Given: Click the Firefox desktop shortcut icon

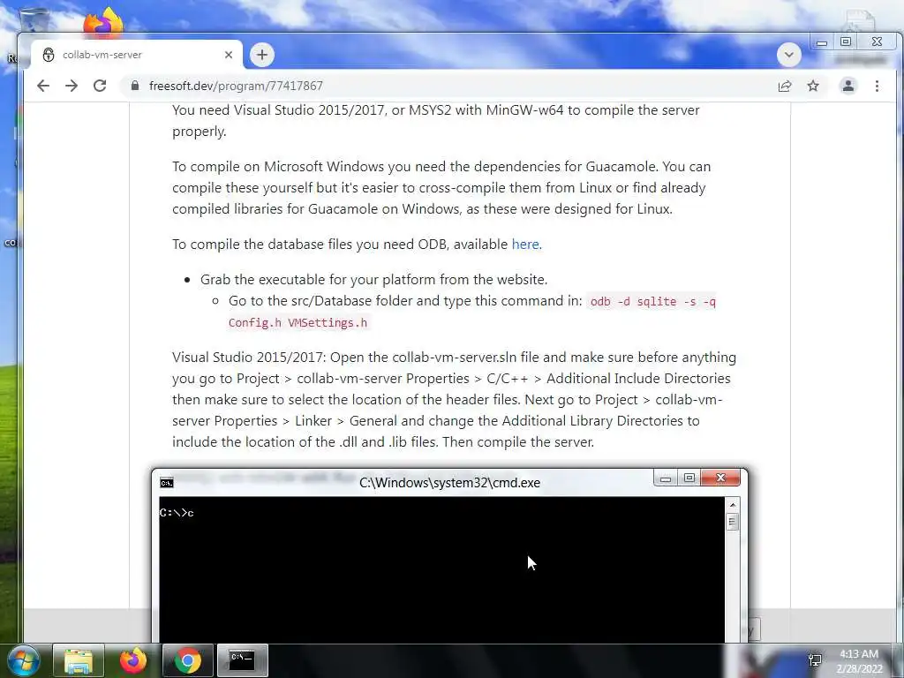Looking at the screenshot, I should [x=103, y=22].
